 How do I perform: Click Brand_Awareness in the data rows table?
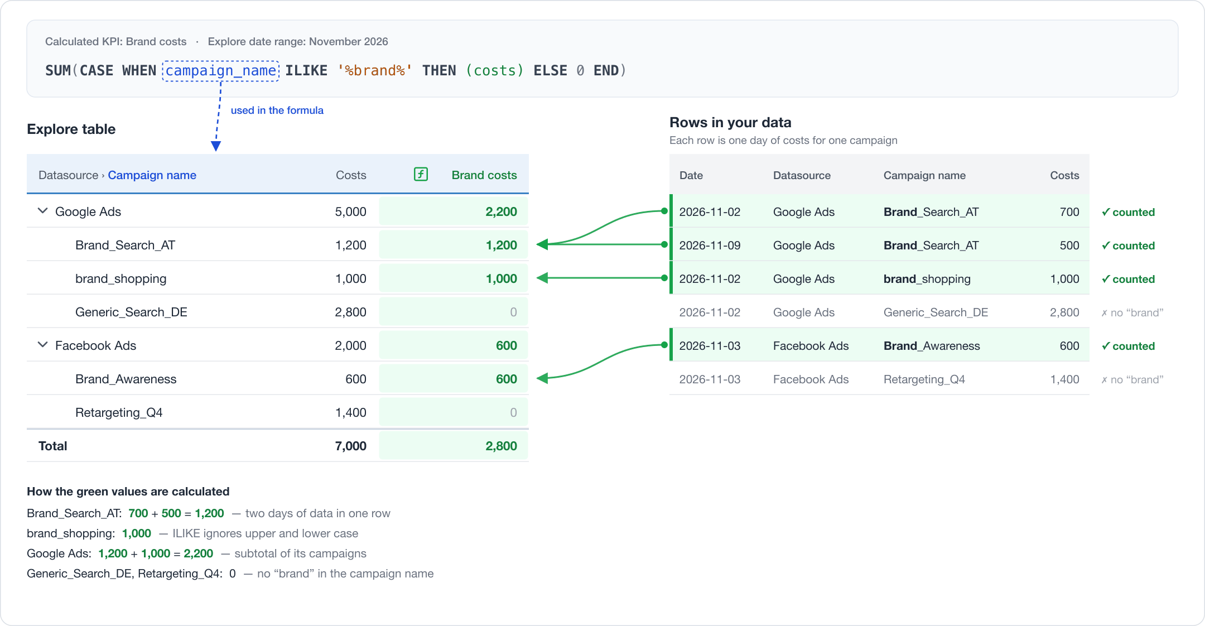pyautogui.click(x=932, y=346)
